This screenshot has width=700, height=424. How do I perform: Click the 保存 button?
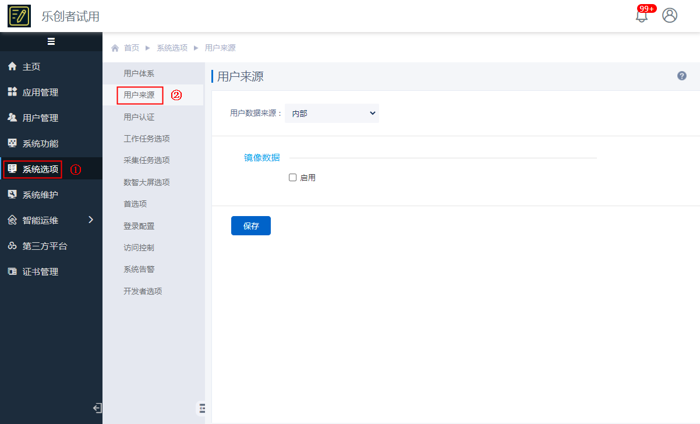pos(250,226)
